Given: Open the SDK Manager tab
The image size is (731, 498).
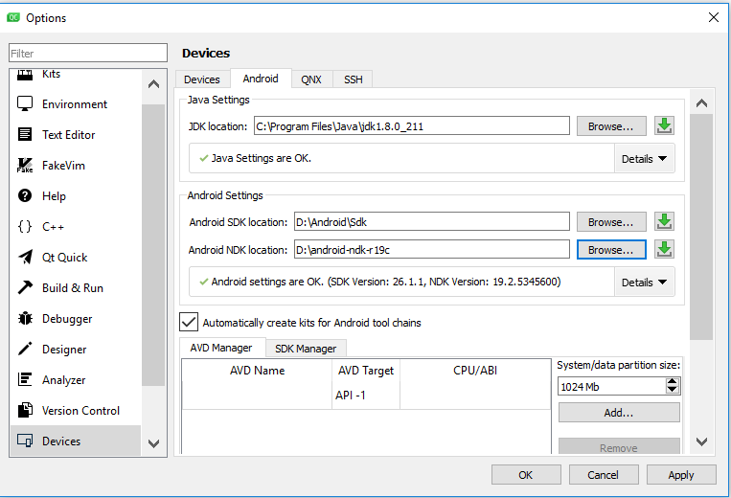Looking at the screenshot, I should pos(306,349).
